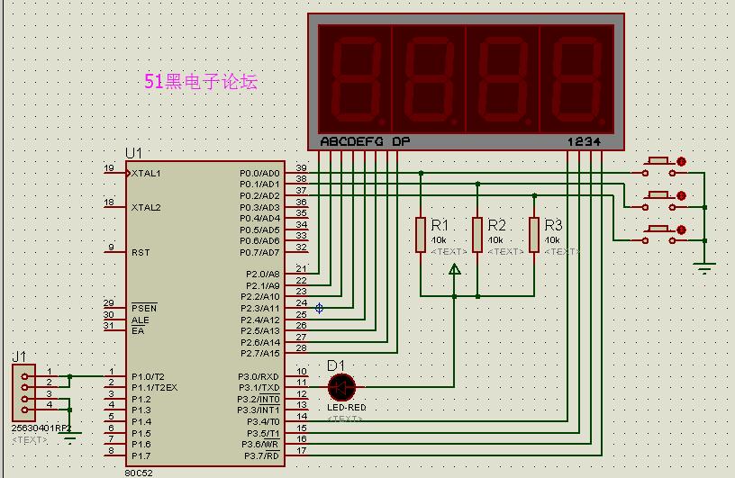Click the P1.1/T2EX pin label
This screenshot has height=478, width=735.
(154, 388)
